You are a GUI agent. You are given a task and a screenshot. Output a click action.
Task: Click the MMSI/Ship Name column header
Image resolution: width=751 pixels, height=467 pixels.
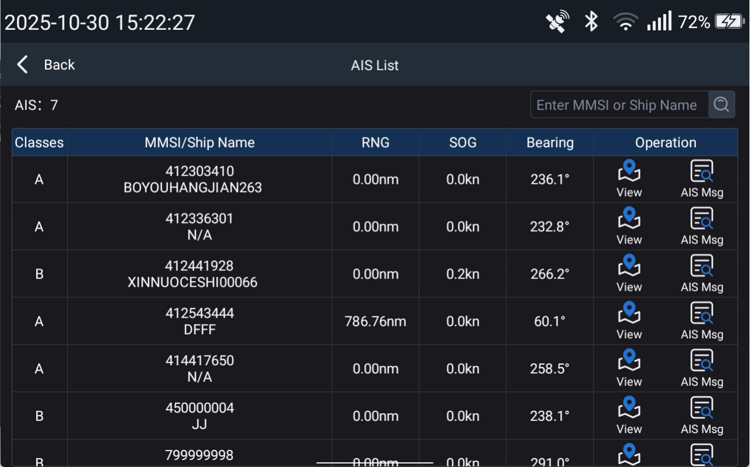click(200, 143)
